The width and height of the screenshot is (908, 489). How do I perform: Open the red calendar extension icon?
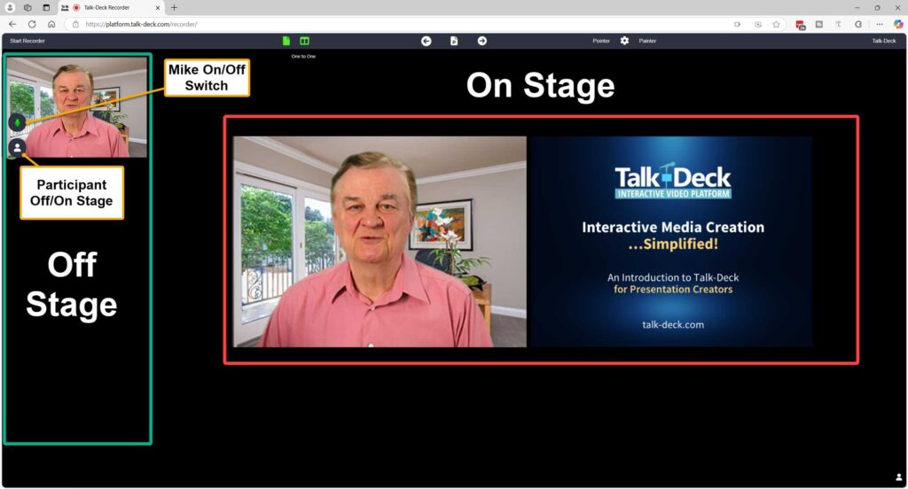[801, 24]
